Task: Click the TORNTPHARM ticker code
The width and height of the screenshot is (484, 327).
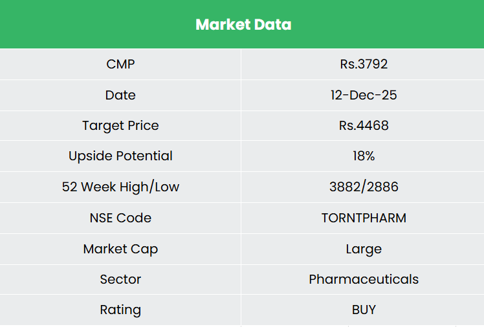Action: [x=364, y=218]
